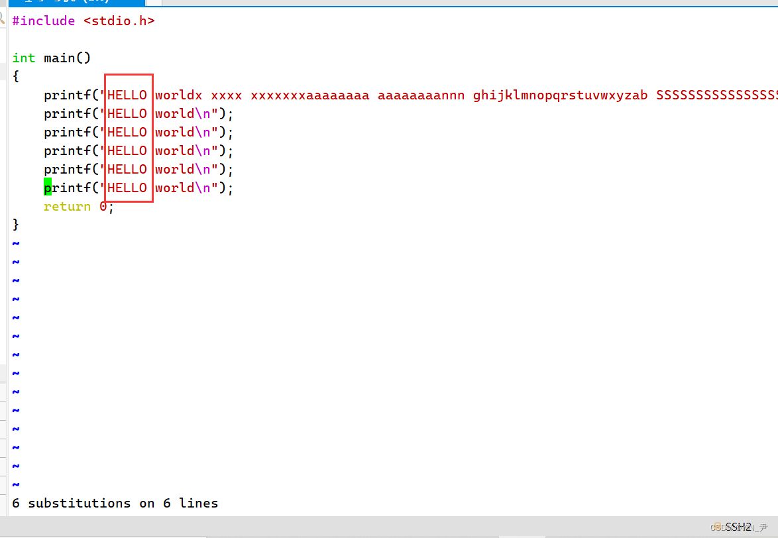This screenshot has height=538, width=778.
Task: Click the aaaaaaaaannn string text
Action: [421, 95]
